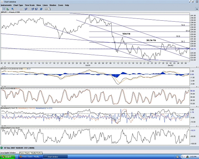
Task: Click the 38.2% Fib chart annotation
Action: [x=151, y=40]
